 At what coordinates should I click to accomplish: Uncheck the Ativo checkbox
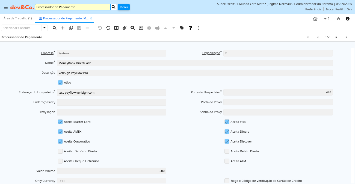60,82
